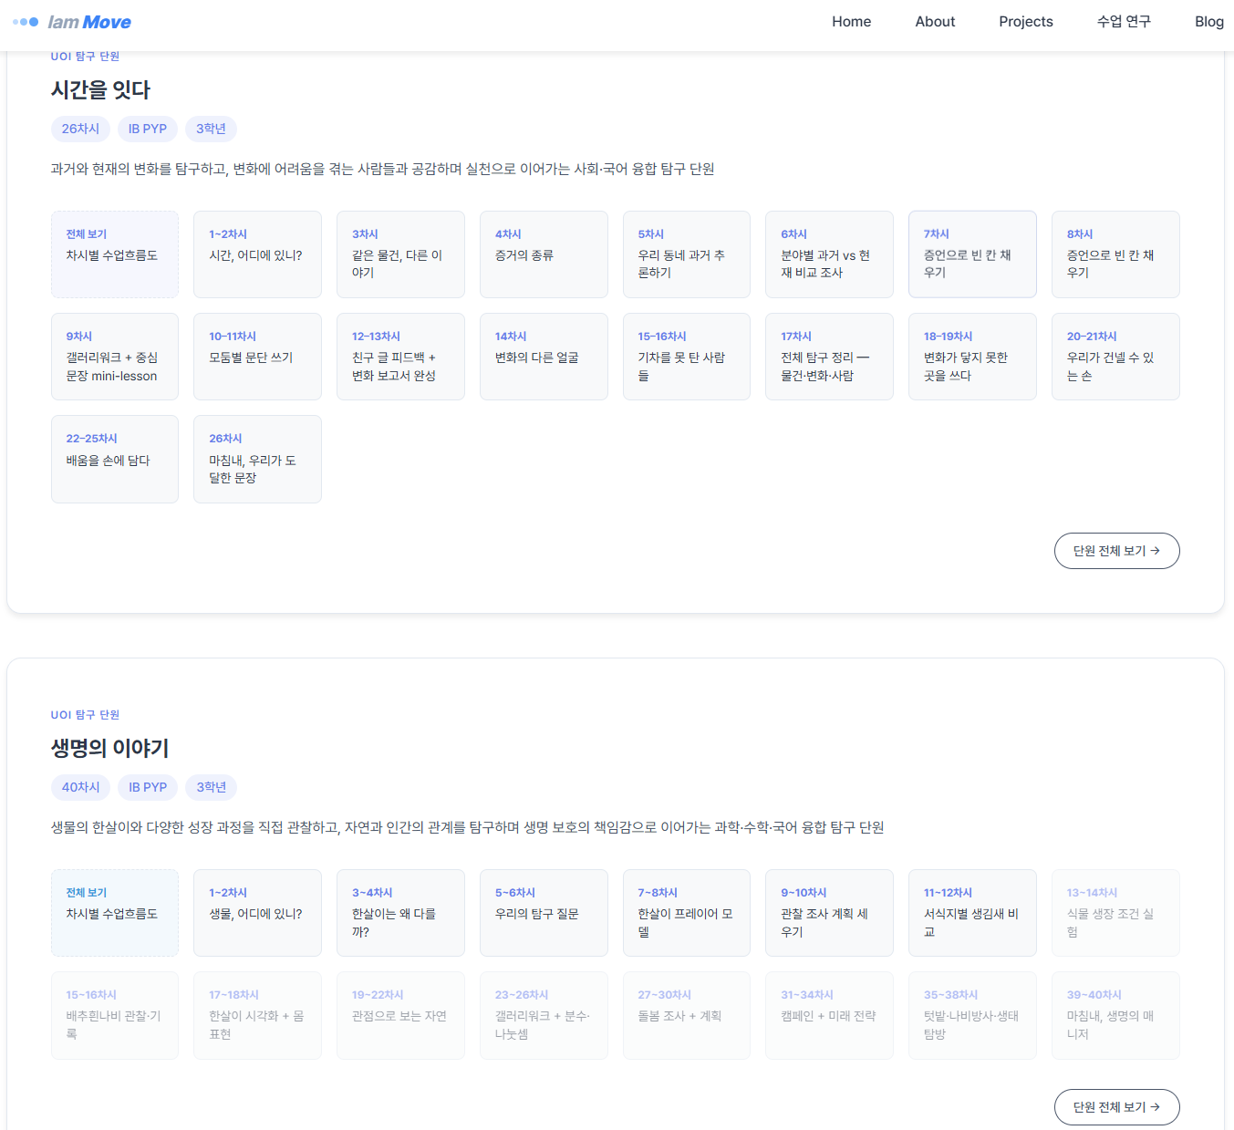Image resolution: width=1234 pixels, height=1130 pixels.
Task: Click the 26차시 tag under 시간을 잇다
Action: pos(80,129)
